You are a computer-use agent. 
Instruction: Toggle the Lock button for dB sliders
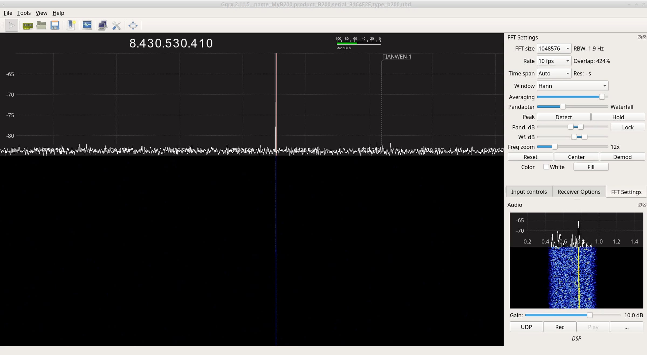[628, 127]
